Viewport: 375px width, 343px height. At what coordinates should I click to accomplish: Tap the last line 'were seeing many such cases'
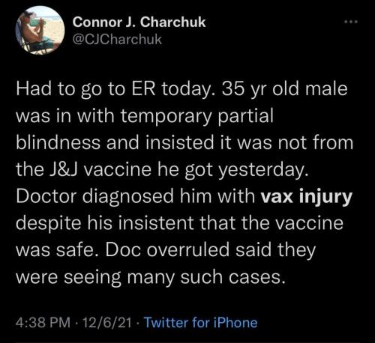tap(151, 277)
